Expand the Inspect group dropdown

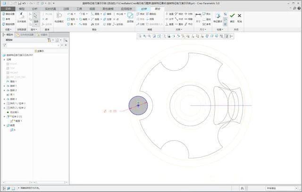coord(220,29)
